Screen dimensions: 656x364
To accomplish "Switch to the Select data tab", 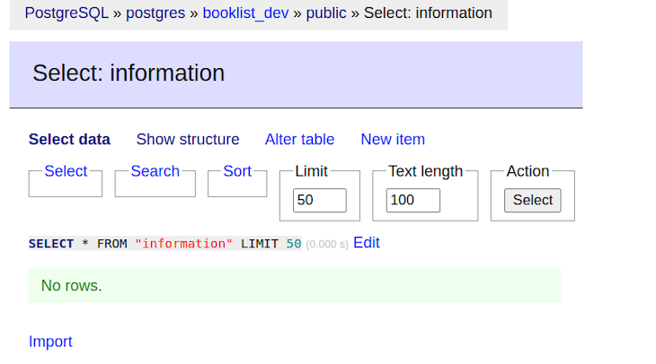I will (x=69, y=139).
